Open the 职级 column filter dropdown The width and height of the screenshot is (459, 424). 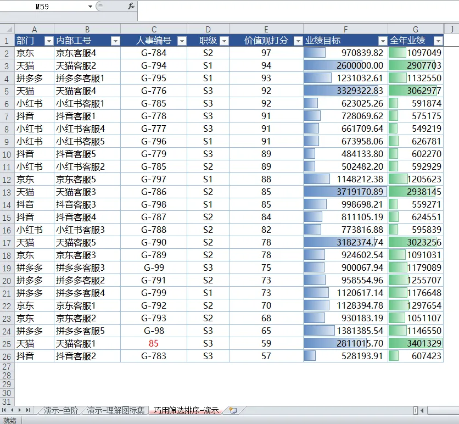click(224, 41)
